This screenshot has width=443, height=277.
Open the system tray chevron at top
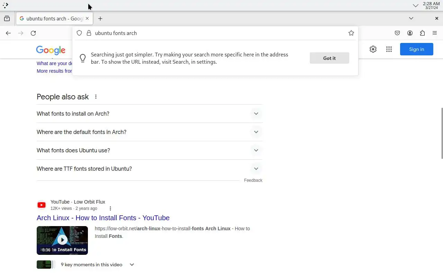415,6
